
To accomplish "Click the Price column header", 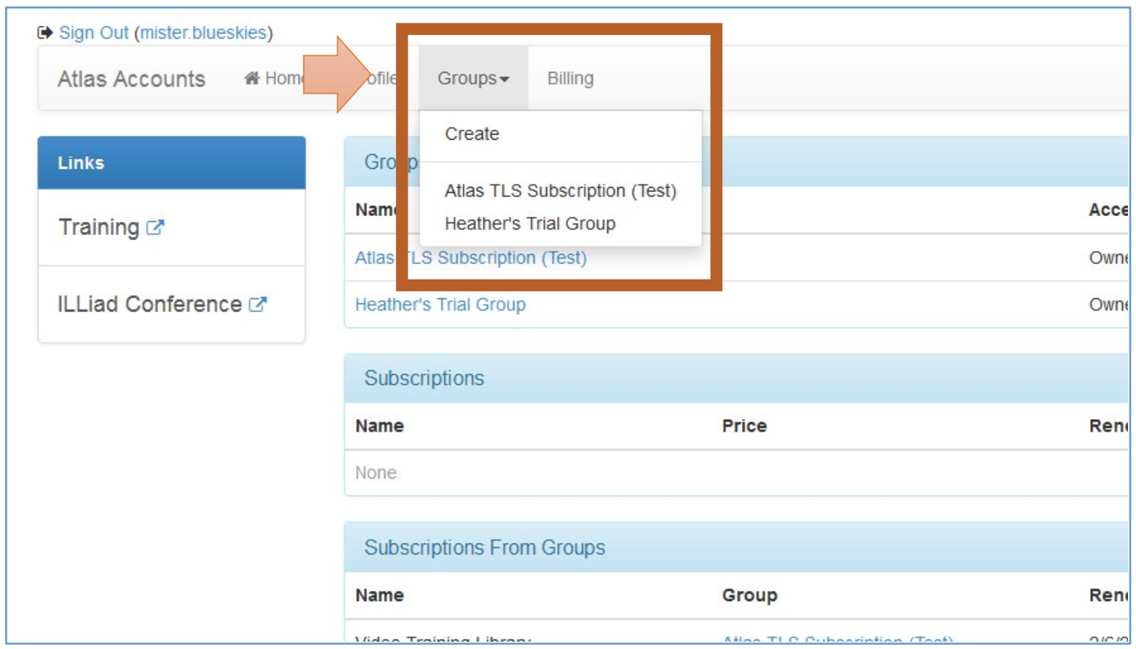I will tap(743, 426).
